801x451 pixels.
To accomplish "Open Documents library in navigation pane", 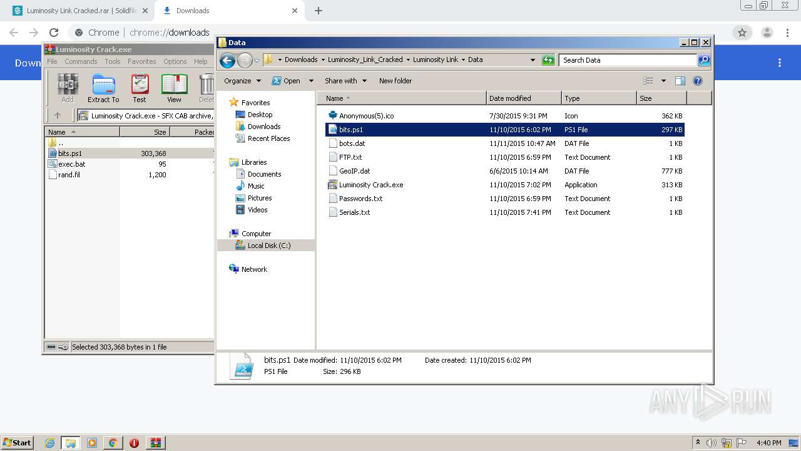I will click(258, 174).
